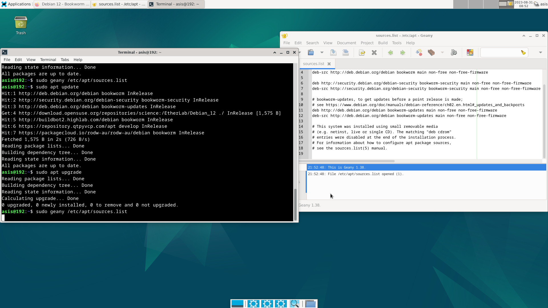Close the sources.list tab with its X

329,64
